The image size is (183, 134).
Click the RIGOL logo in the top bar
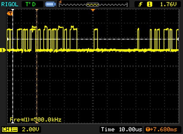[x=10, y=4]
